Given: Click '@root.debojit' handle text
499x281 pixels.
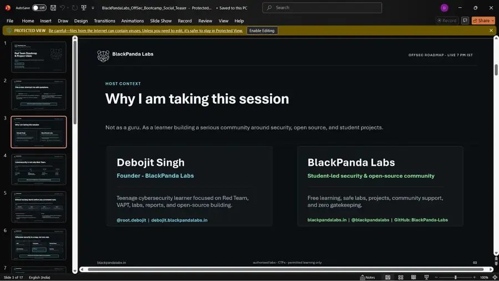Looking at the screenshot, I should click(x=131, y=220).
